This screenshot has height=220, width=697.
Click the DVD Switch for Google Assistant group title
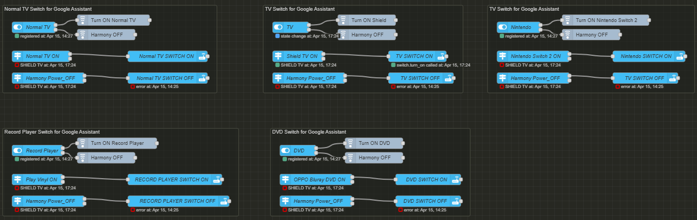(x=309, y=132)
